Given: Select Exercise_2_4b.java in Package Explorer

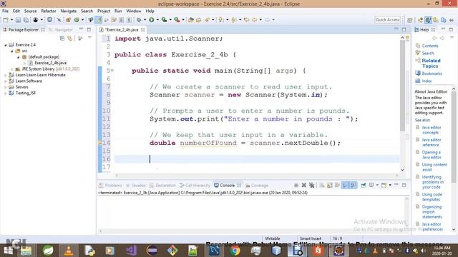Looking at the screenshot, I should coord(50,63).
